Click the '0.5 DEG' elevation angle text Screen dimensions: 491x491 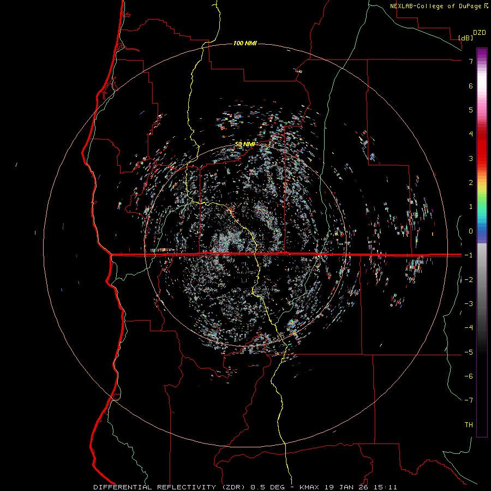267,487
